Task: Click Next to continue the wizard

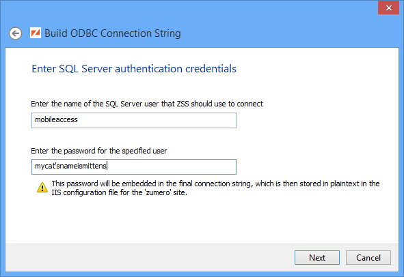Action: click(x=317, y=257)
